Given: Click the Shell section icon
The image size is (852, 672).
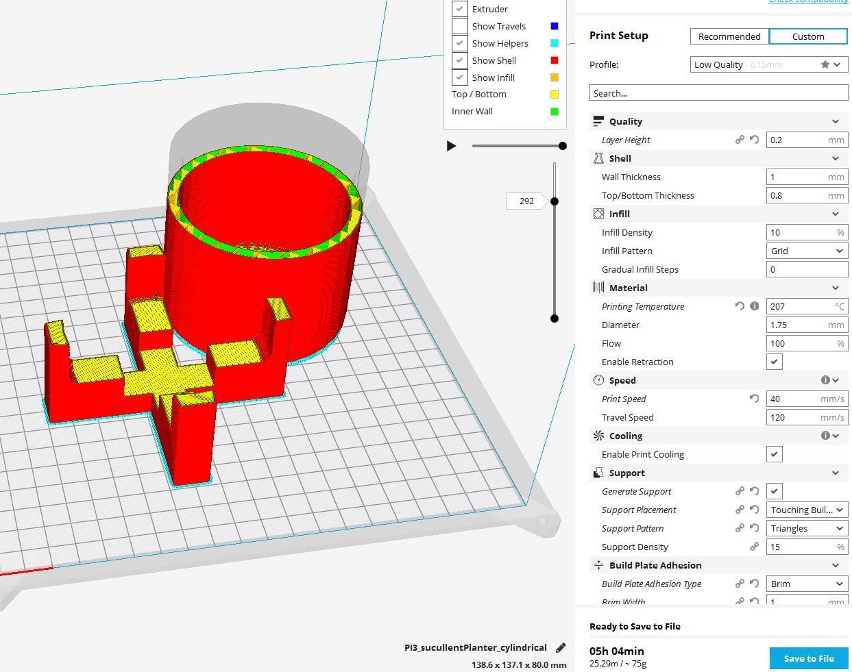Looking at the screenshot, I should pyautogui.click(x=598, y=158).
